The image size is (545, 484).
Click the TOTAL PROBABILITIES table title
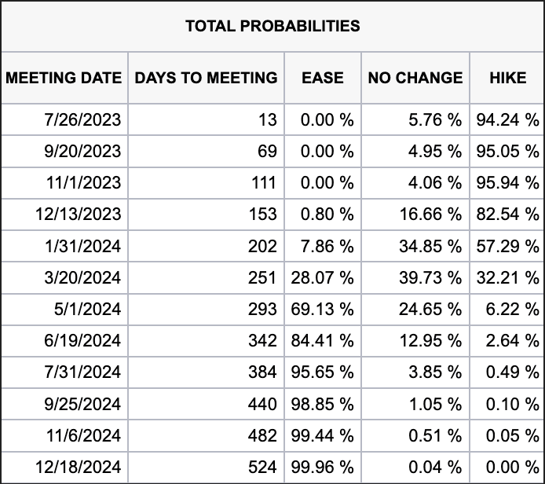[x=272, y=26]
